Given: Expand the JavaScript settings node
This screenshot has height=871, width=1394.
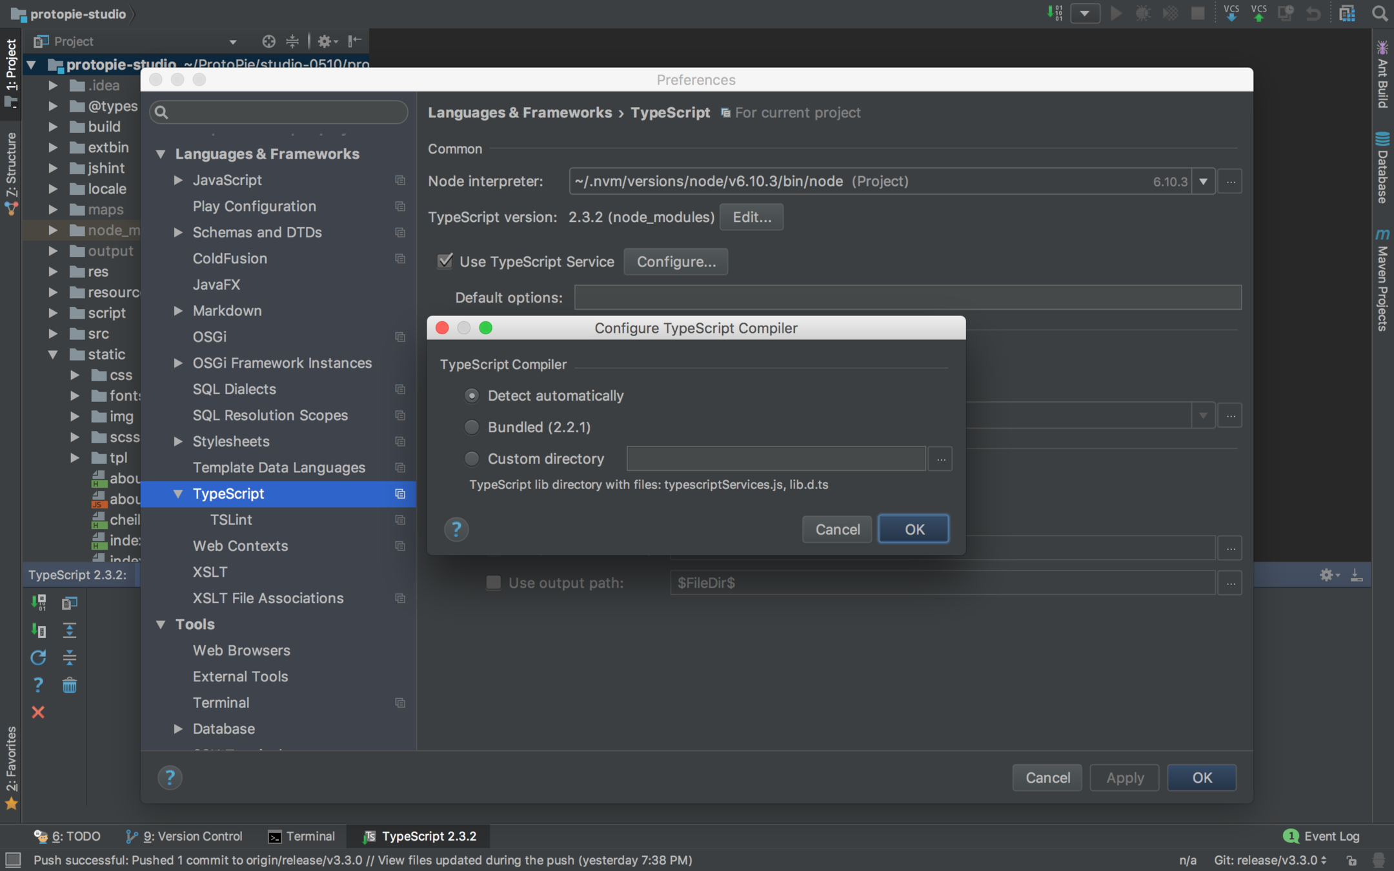Looking at the screenshot, I should point(178,180).
